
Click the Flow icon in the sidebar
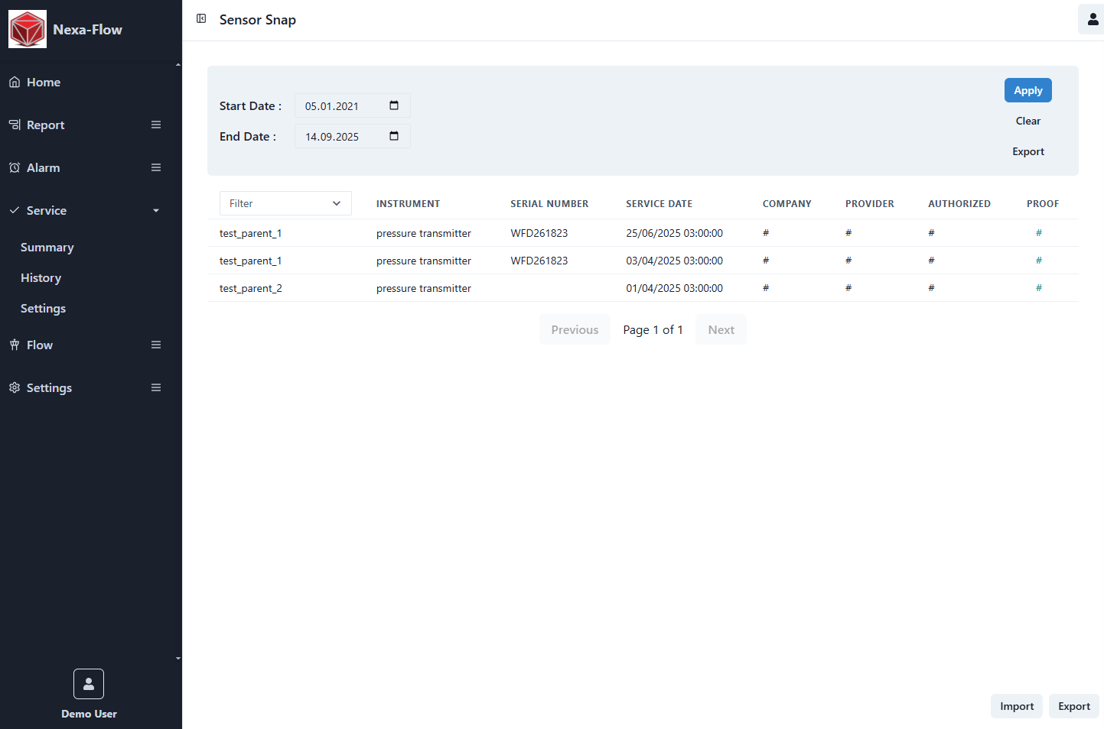tap(14, 345)
